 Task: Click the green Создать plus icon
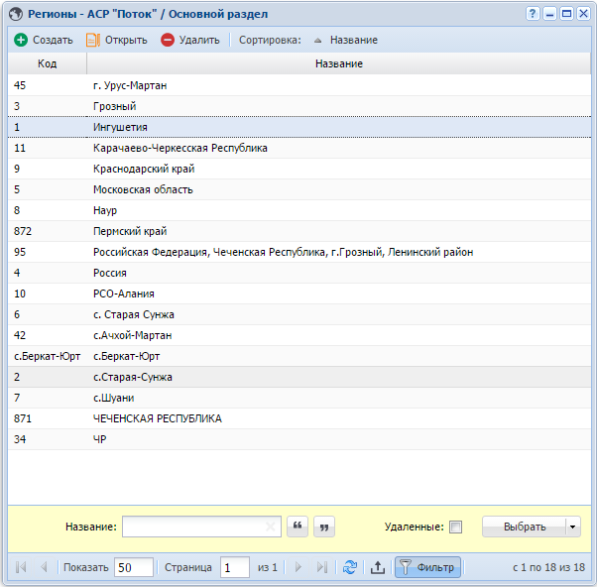(x=21, y=40)
